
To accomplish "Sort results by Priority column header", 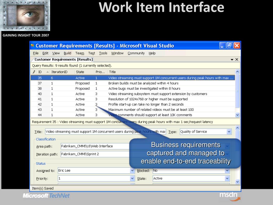I will point(100,72).
